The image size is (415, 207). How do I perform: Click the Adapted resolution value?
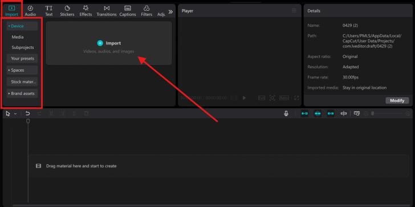pyautogui.click(x=351, y=67)
